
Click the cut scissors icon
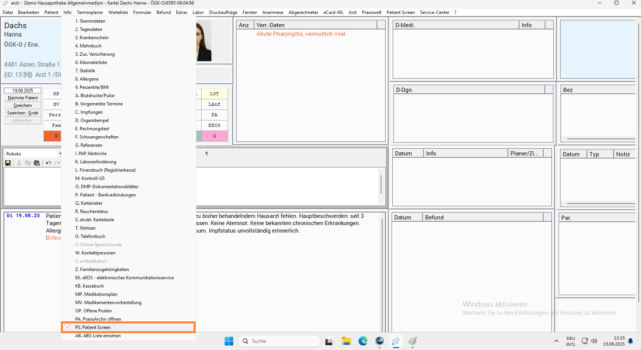click(x=19, y=163)
